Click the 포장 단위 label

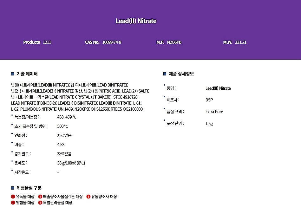click(175, 123)
